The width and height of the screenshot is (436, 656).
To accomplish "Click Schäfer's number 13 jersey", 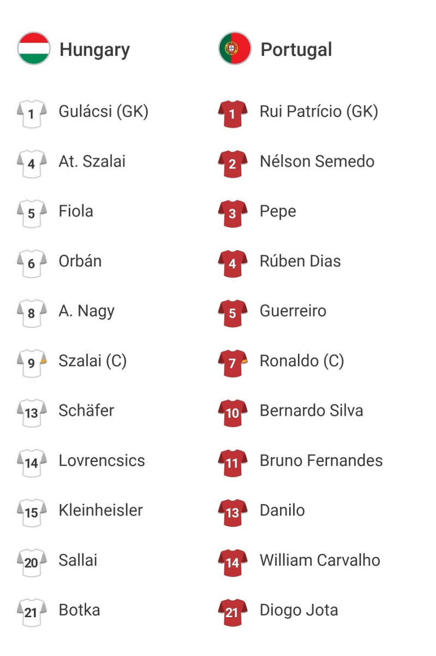I will [32, 413].
